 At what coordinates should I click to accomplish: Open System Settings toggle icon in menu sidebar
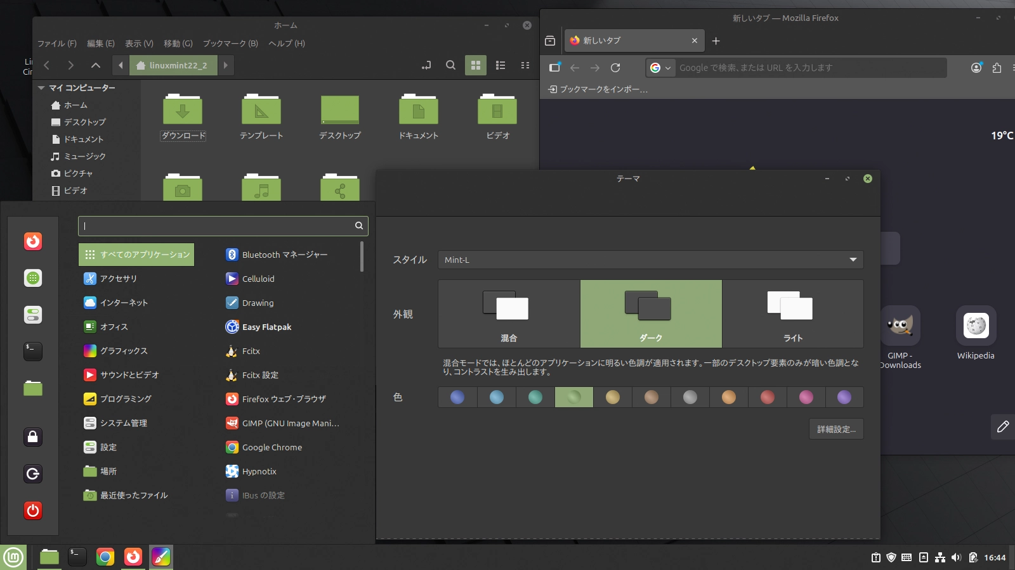tap(33, 315)
